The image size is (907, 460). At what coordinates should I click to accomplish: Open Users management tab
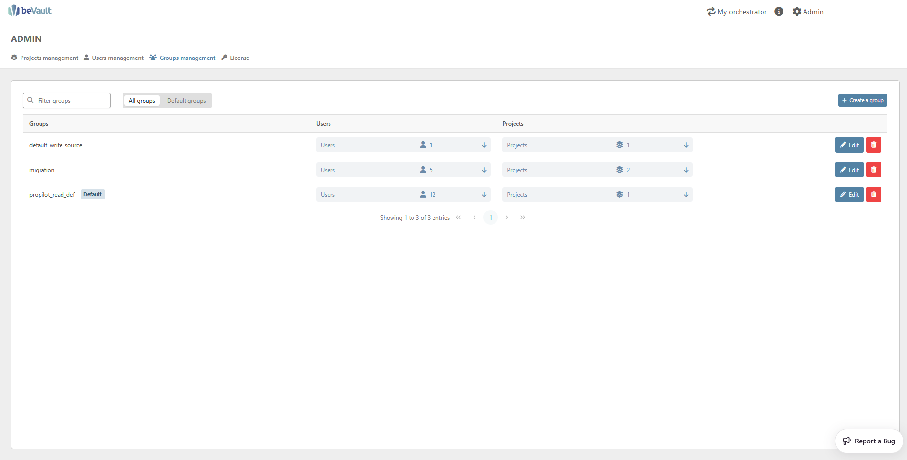click(x=114, y=58)
